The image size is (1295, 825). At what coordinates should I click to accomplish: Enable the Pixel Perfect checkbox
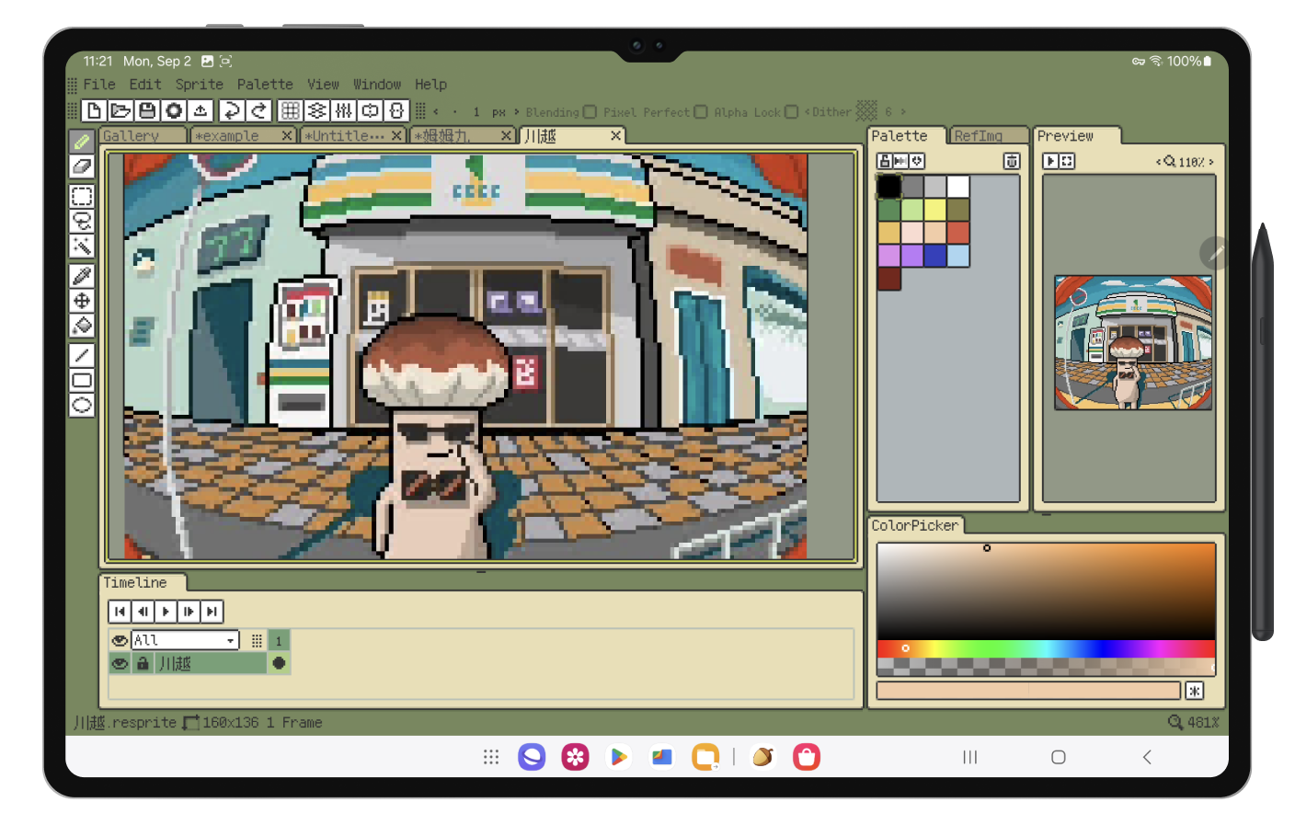click(701, 112)
